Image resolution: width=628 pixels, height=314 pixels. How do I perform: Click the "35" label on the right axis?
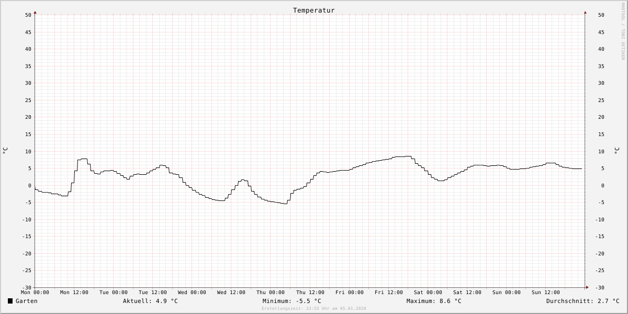601,66
